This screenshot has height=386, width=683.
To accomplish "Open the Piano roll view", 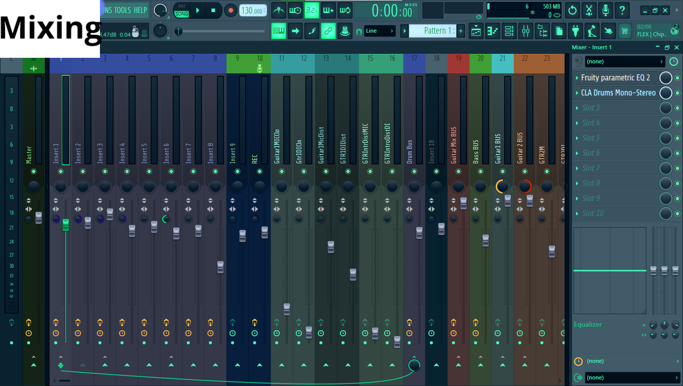I will (x=493, y=31).
